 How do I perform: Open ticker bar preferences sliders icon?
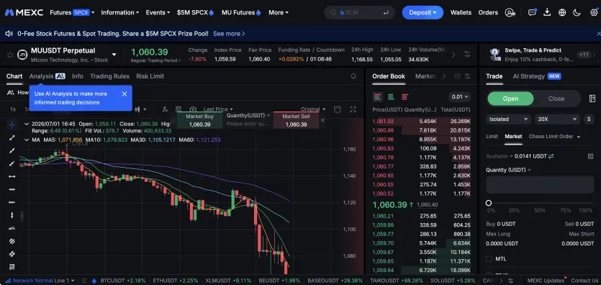tap(467, 55)
